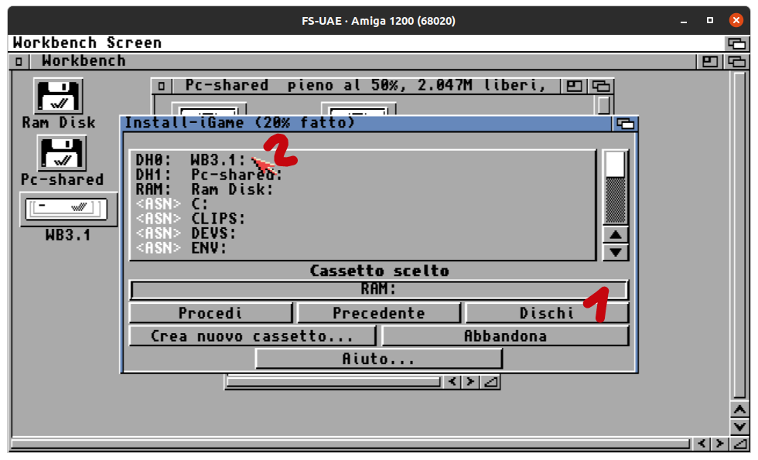Click the Abbandona button
758x460 pixels.
click(x=505, y=336)
